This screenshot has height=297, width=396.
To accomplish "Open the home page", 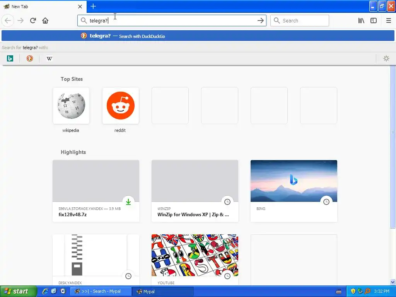I will coord(45,20).
